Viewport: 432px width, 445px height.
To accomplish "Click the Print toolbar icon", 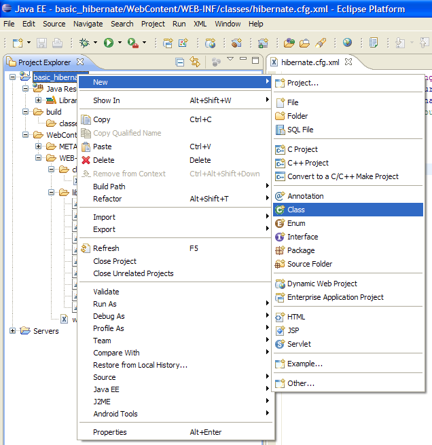I will 57,43.
